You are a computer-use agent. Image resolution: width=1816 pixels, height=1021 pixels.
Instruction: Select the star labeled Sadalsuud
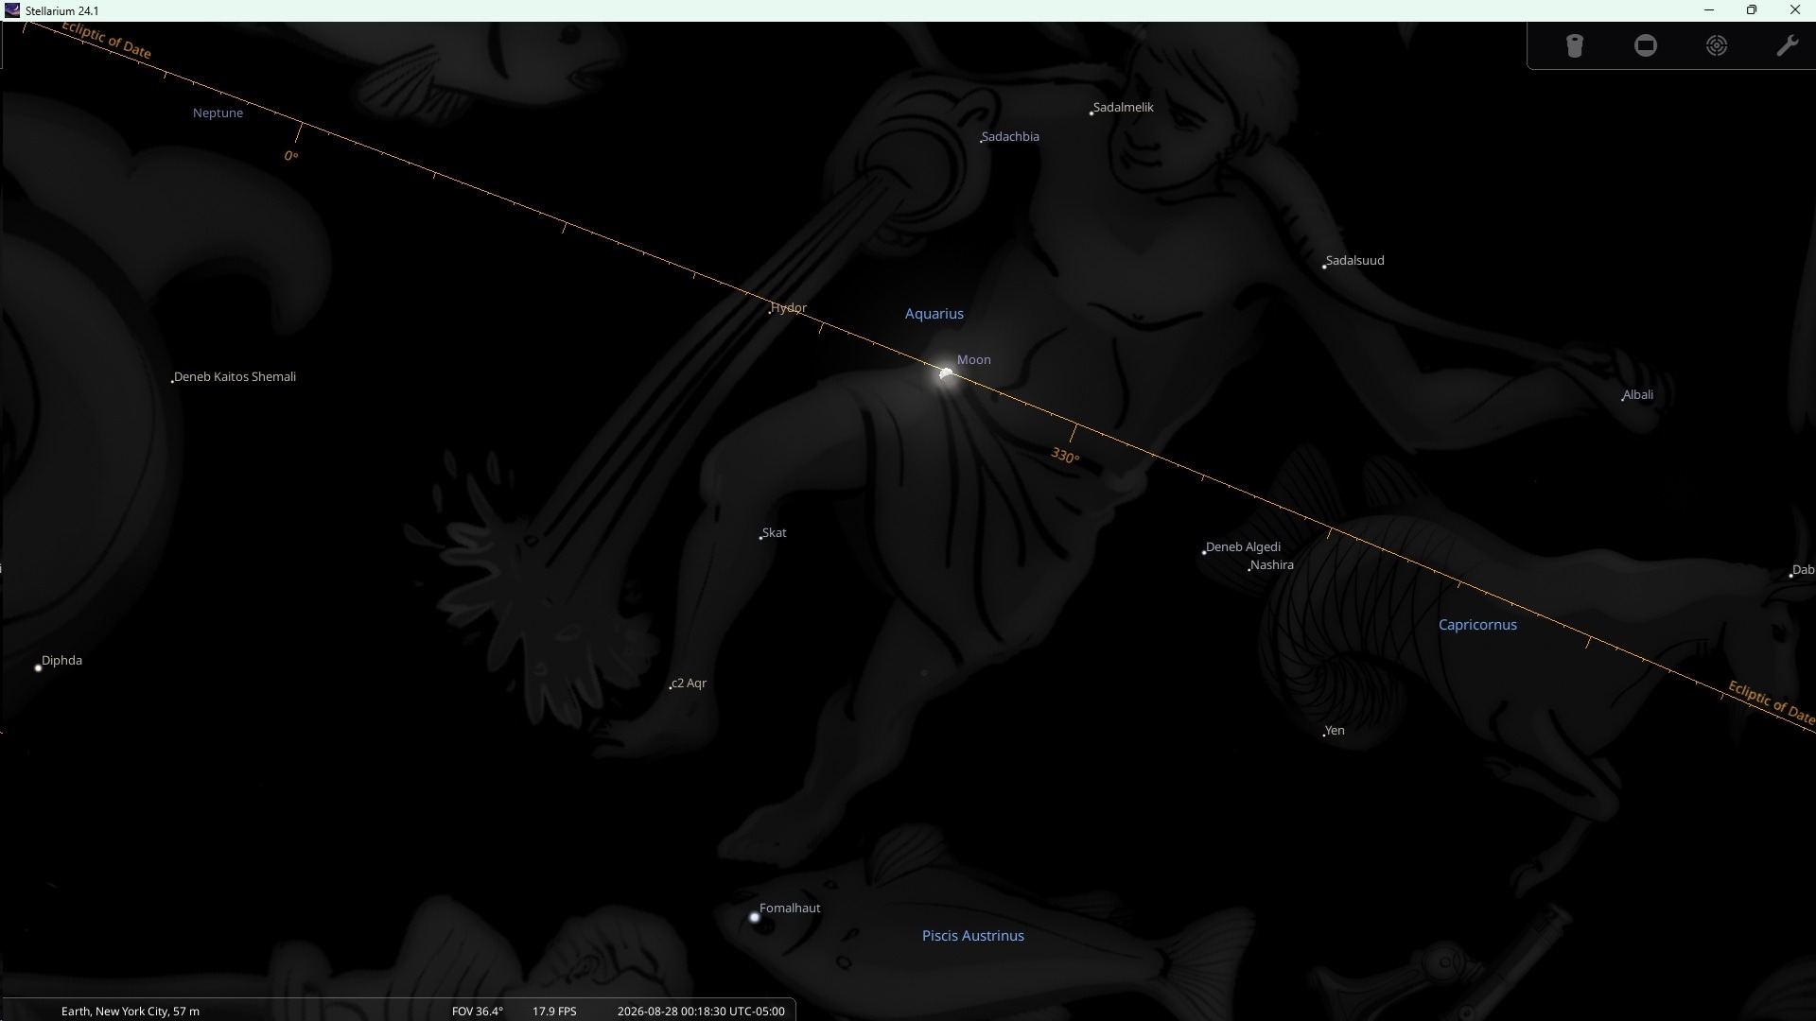click(x=1324, y=267)
